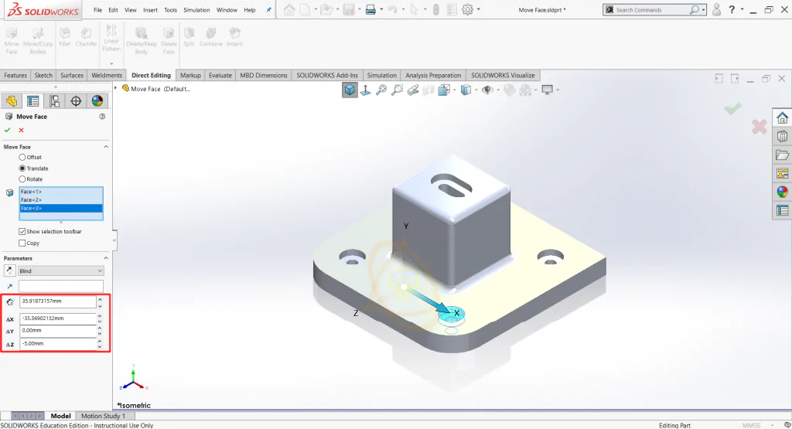
Task: Click the Previous View icon
Action: click(413, 90)
